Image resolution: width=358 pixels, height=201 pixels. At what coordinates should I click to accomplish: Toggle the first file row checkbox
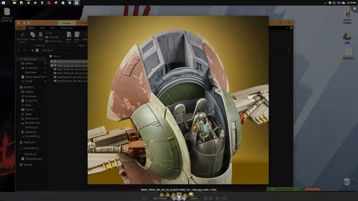[x=52, y=61]
